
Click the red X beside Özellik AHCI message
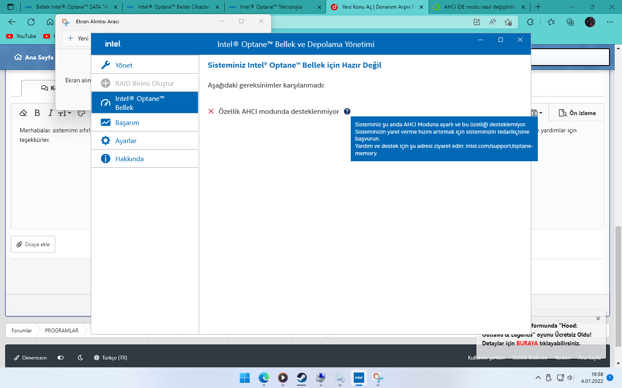tap(211, 111)
